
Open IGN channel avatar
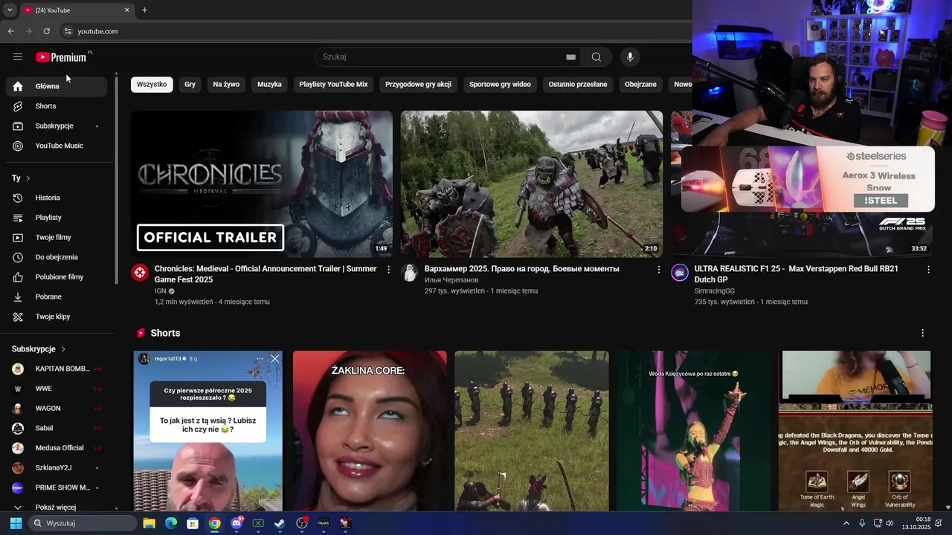[x=140, y=273]
